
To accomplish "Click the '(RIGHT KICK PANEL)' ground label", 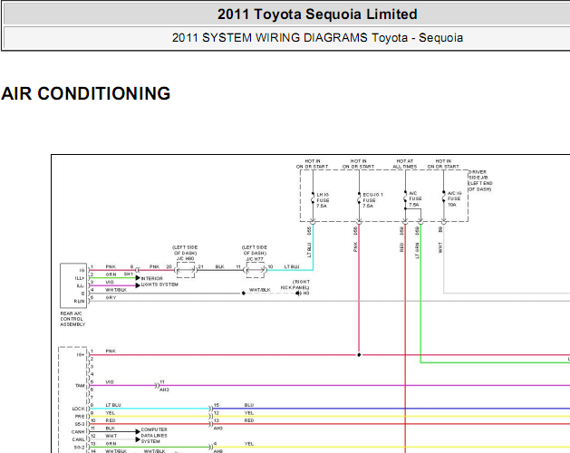I will [295, 284].
